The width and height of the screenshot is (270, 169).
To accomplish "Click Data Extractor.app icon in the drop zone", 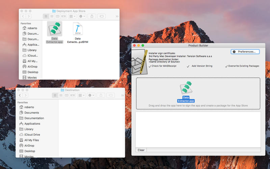I will point(186,89).
